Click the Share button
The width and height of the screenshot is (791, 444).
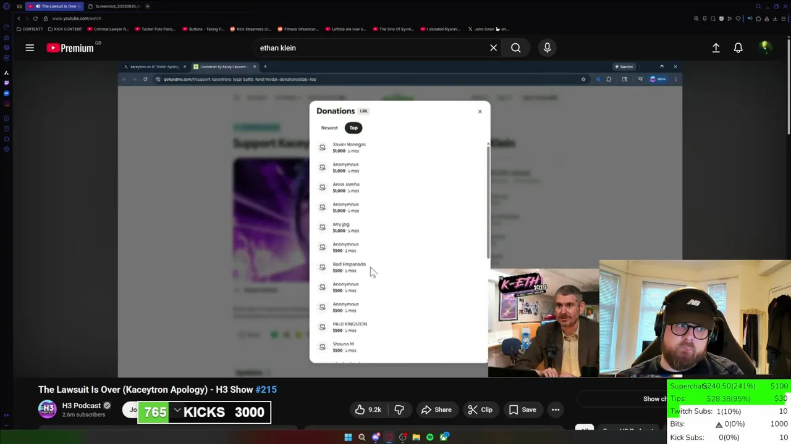[x=436, y=409]
